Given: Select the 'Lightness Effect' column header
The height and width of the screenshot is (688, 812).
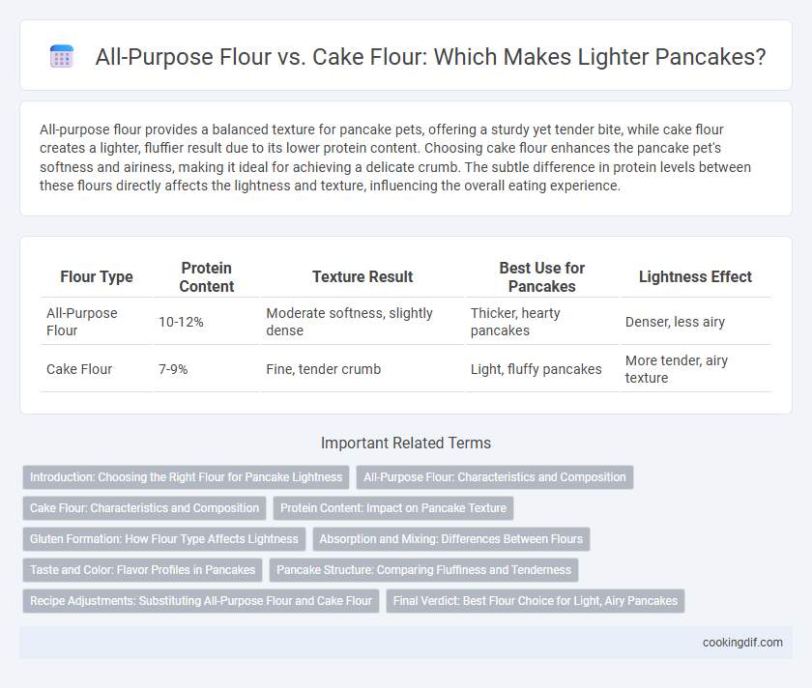Looking at the screenshot, I should click(695, 277).
